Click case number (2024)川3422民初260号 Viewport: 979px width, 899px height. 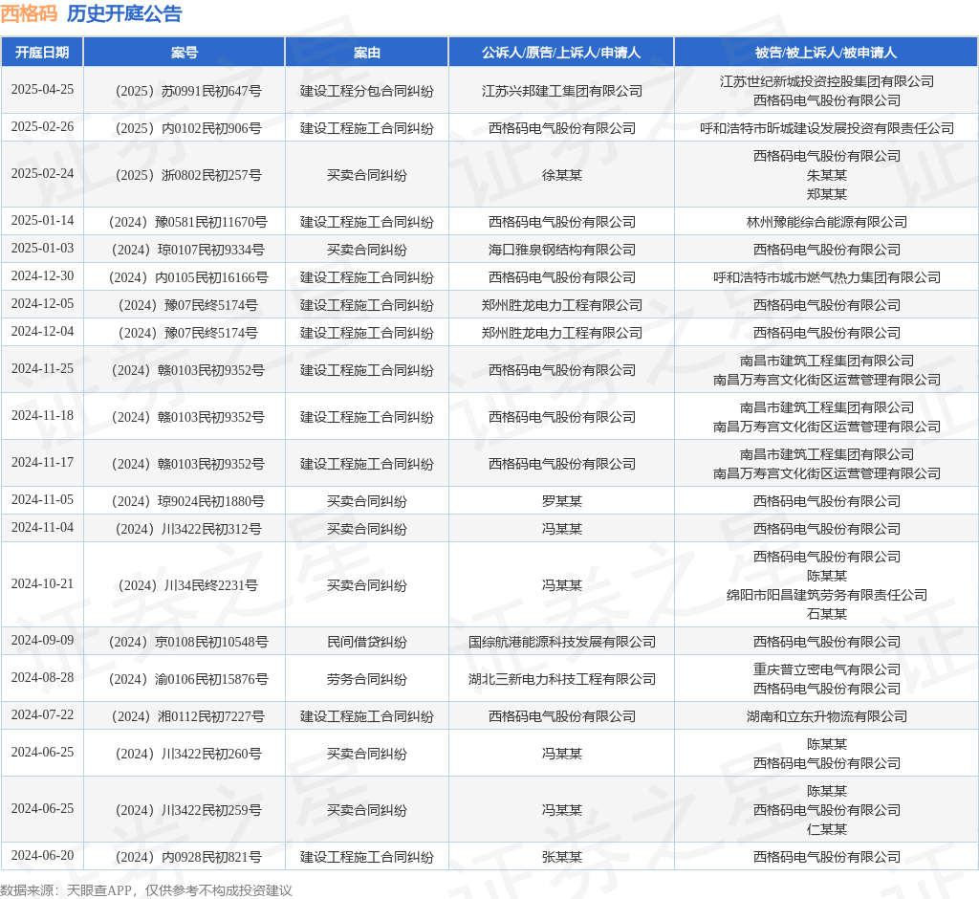(x=185, y=754)
